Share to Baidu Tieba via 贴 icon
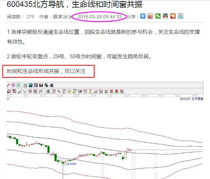The image size is (210, 179). click(181, 16)
